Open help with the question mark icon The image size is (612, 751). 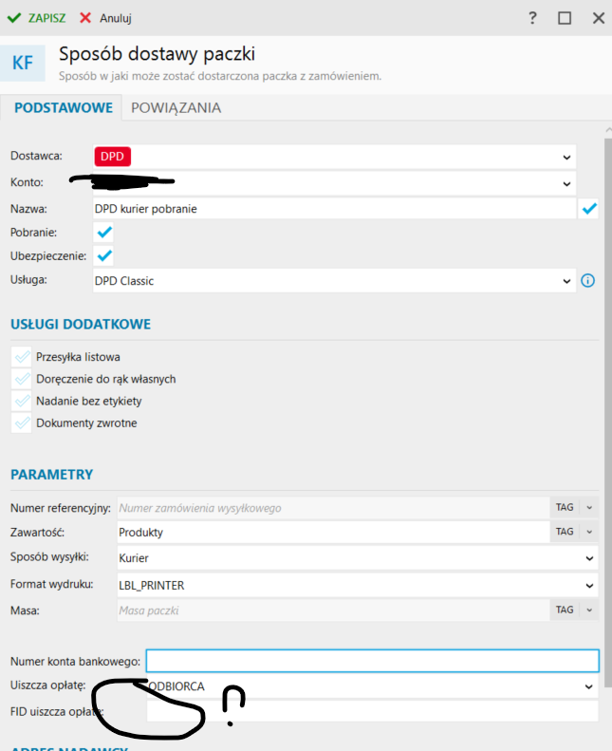(x=533, y=18)
